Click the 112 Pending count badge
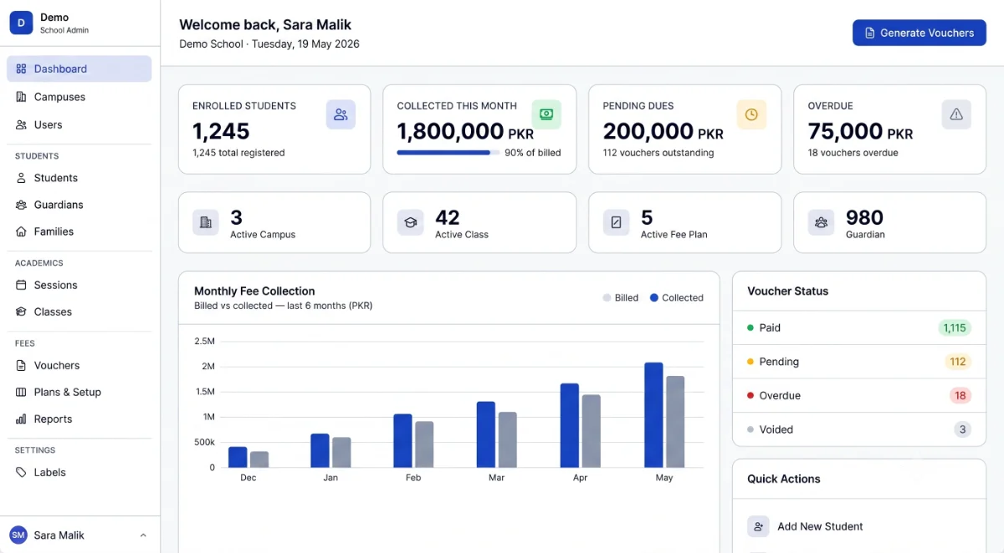The height and width of the screenshot is (553, 1004). point(958,362)
